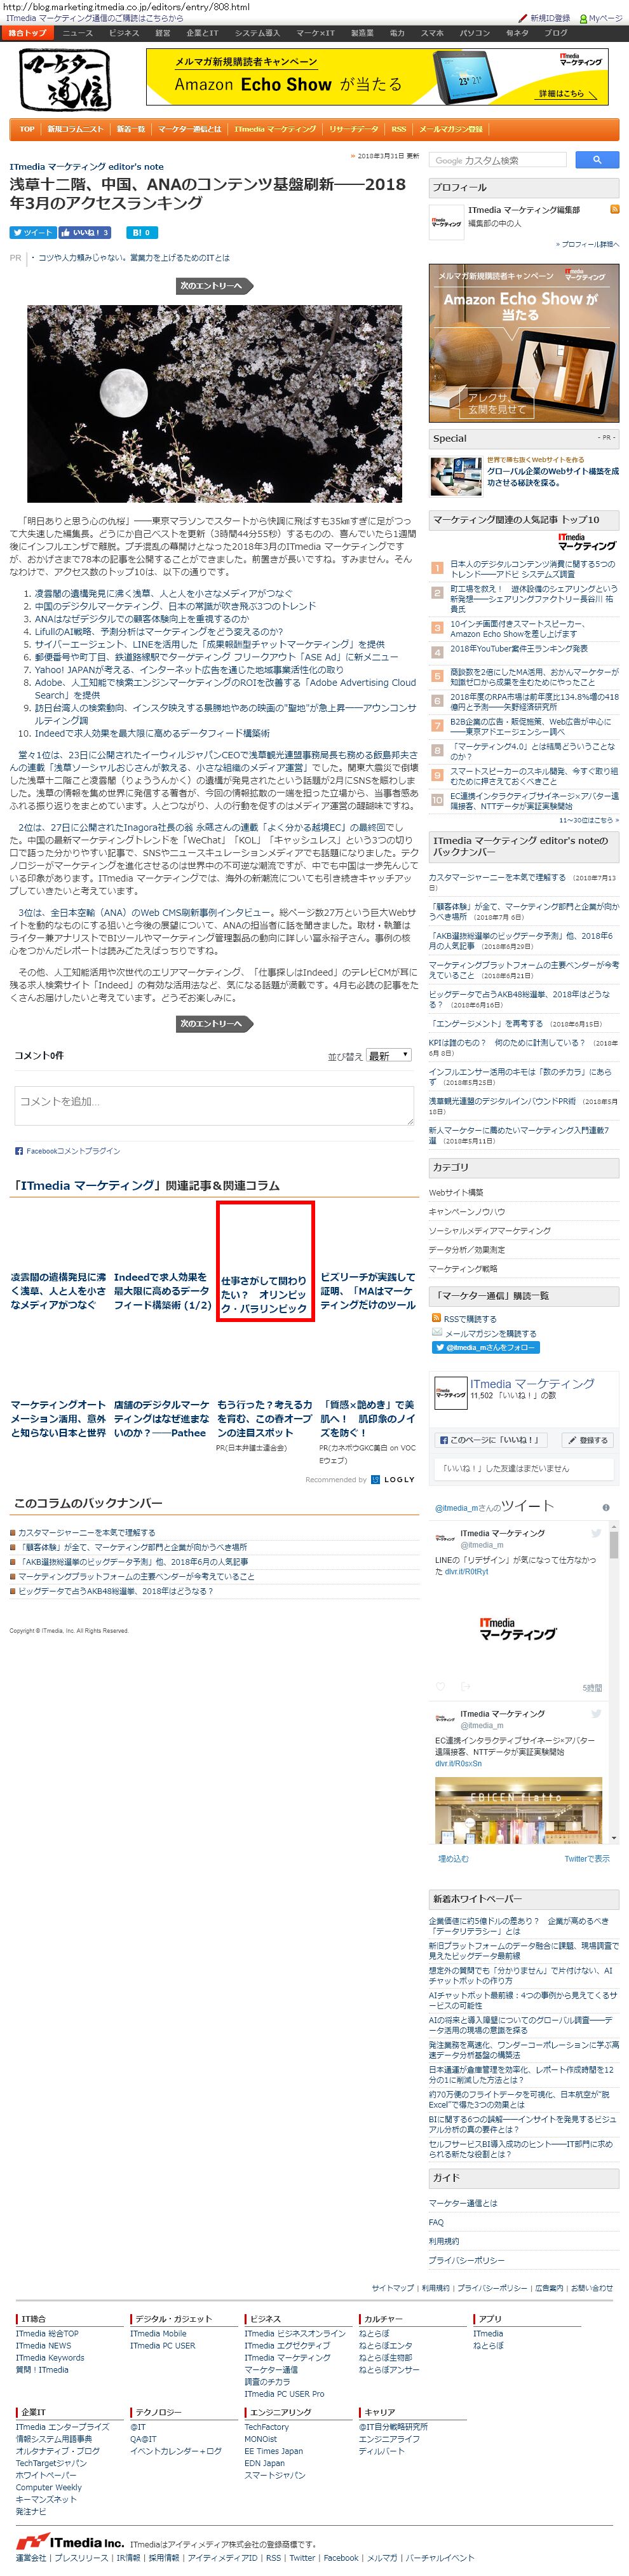This screenshot has width=629, height=2576.
Task: Select メールマガジン登録 in the orange navigation
Action: (450, 129)
